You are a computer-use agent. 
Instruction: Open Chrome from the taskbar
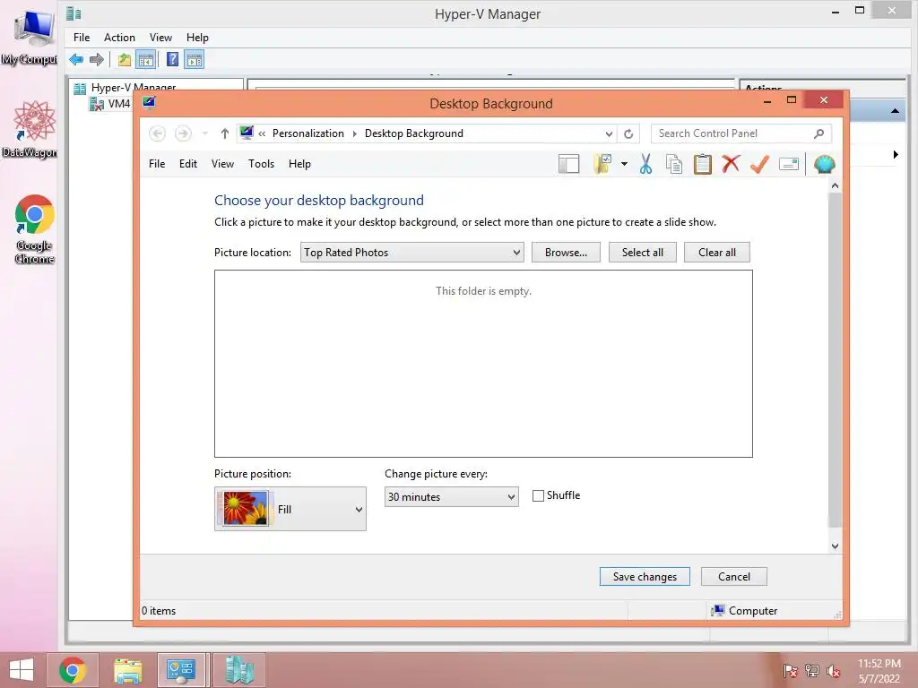73,670
